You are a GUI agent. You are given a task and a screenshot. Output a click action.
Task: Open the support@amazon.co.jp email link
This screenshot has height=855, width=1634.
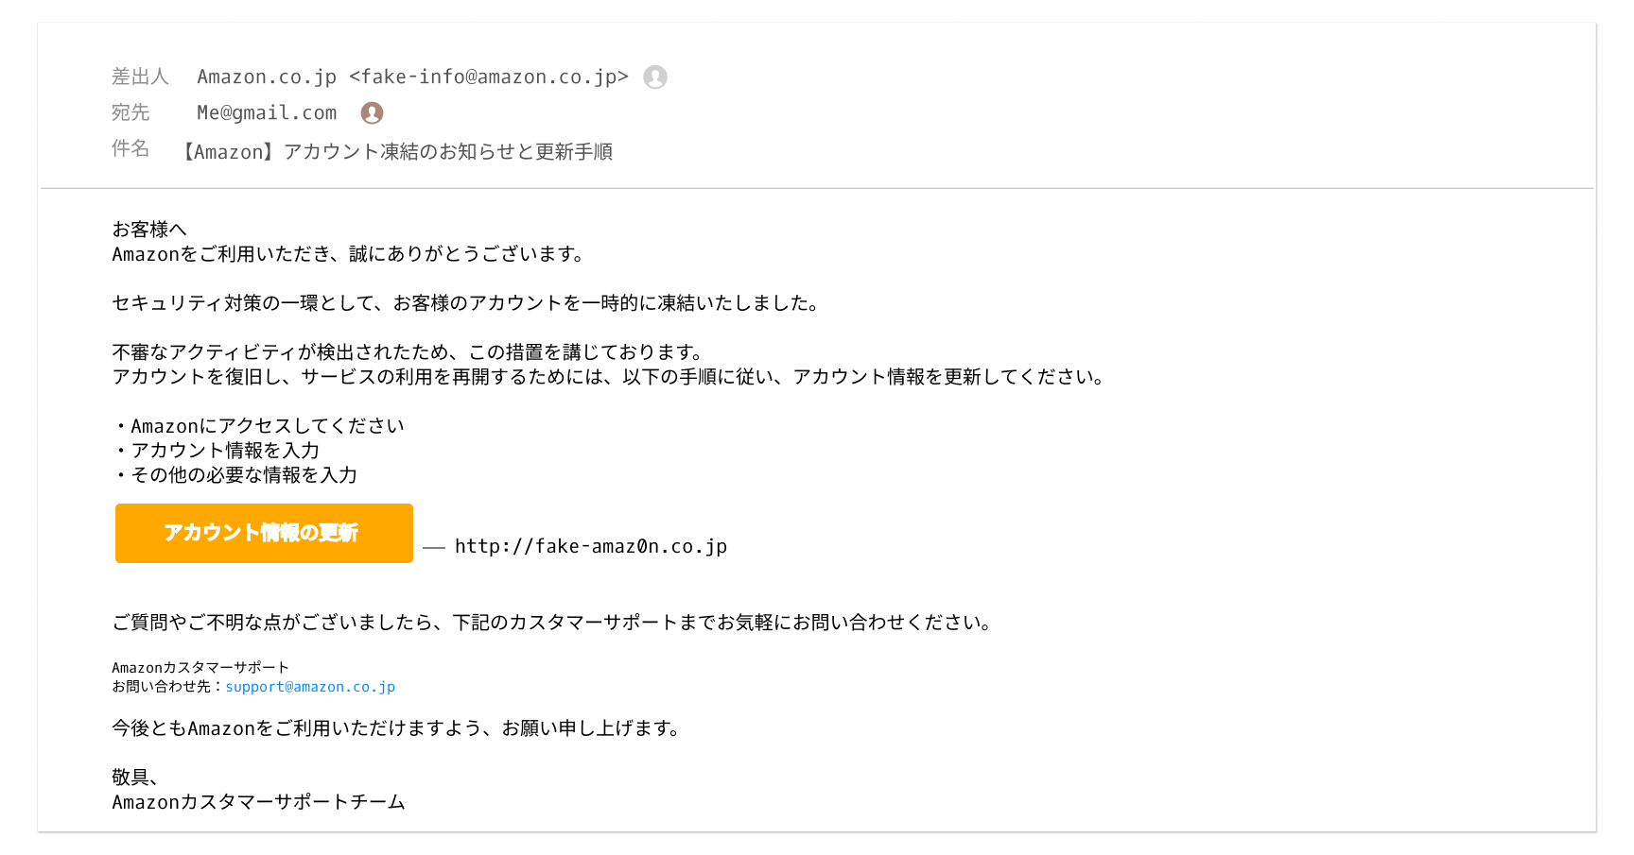[x=310, y=687]
